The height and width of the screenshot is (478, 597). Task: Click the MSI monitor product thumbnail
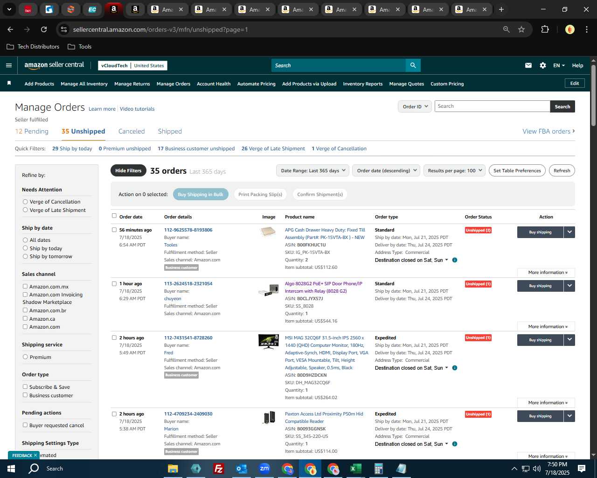tap(269, 341)
